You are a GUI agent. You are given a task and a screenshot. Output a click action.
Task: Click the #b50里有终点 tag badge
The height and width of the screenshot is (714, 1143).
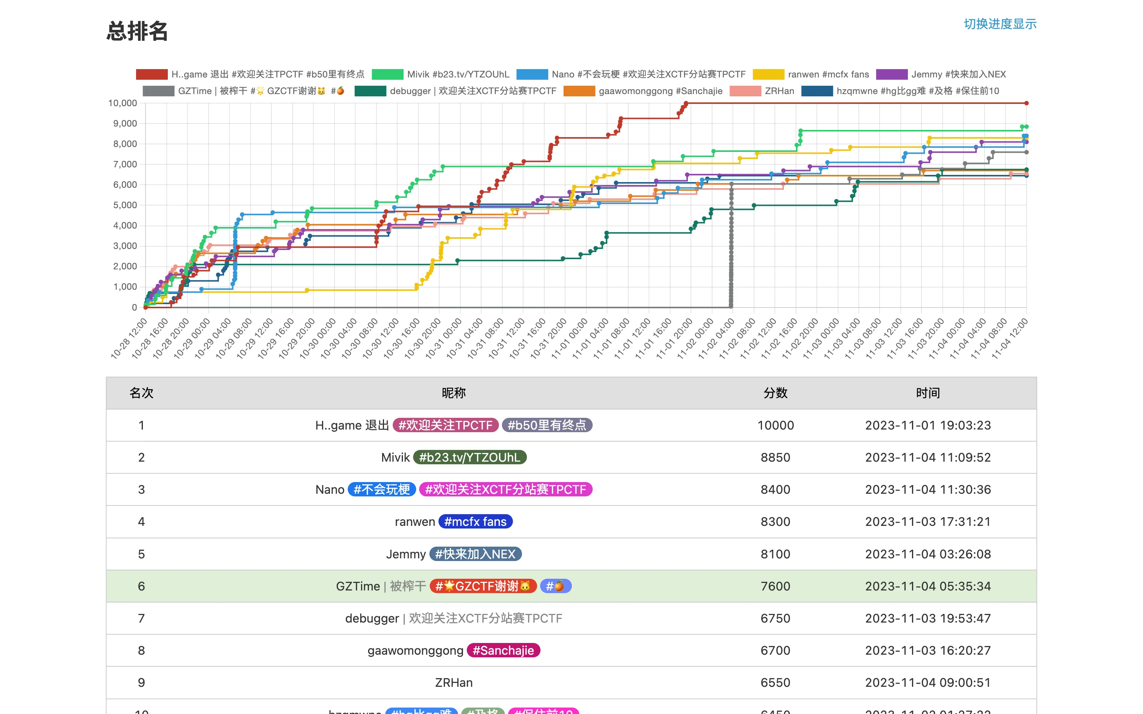pyautogui.click(x=547, y=425)
